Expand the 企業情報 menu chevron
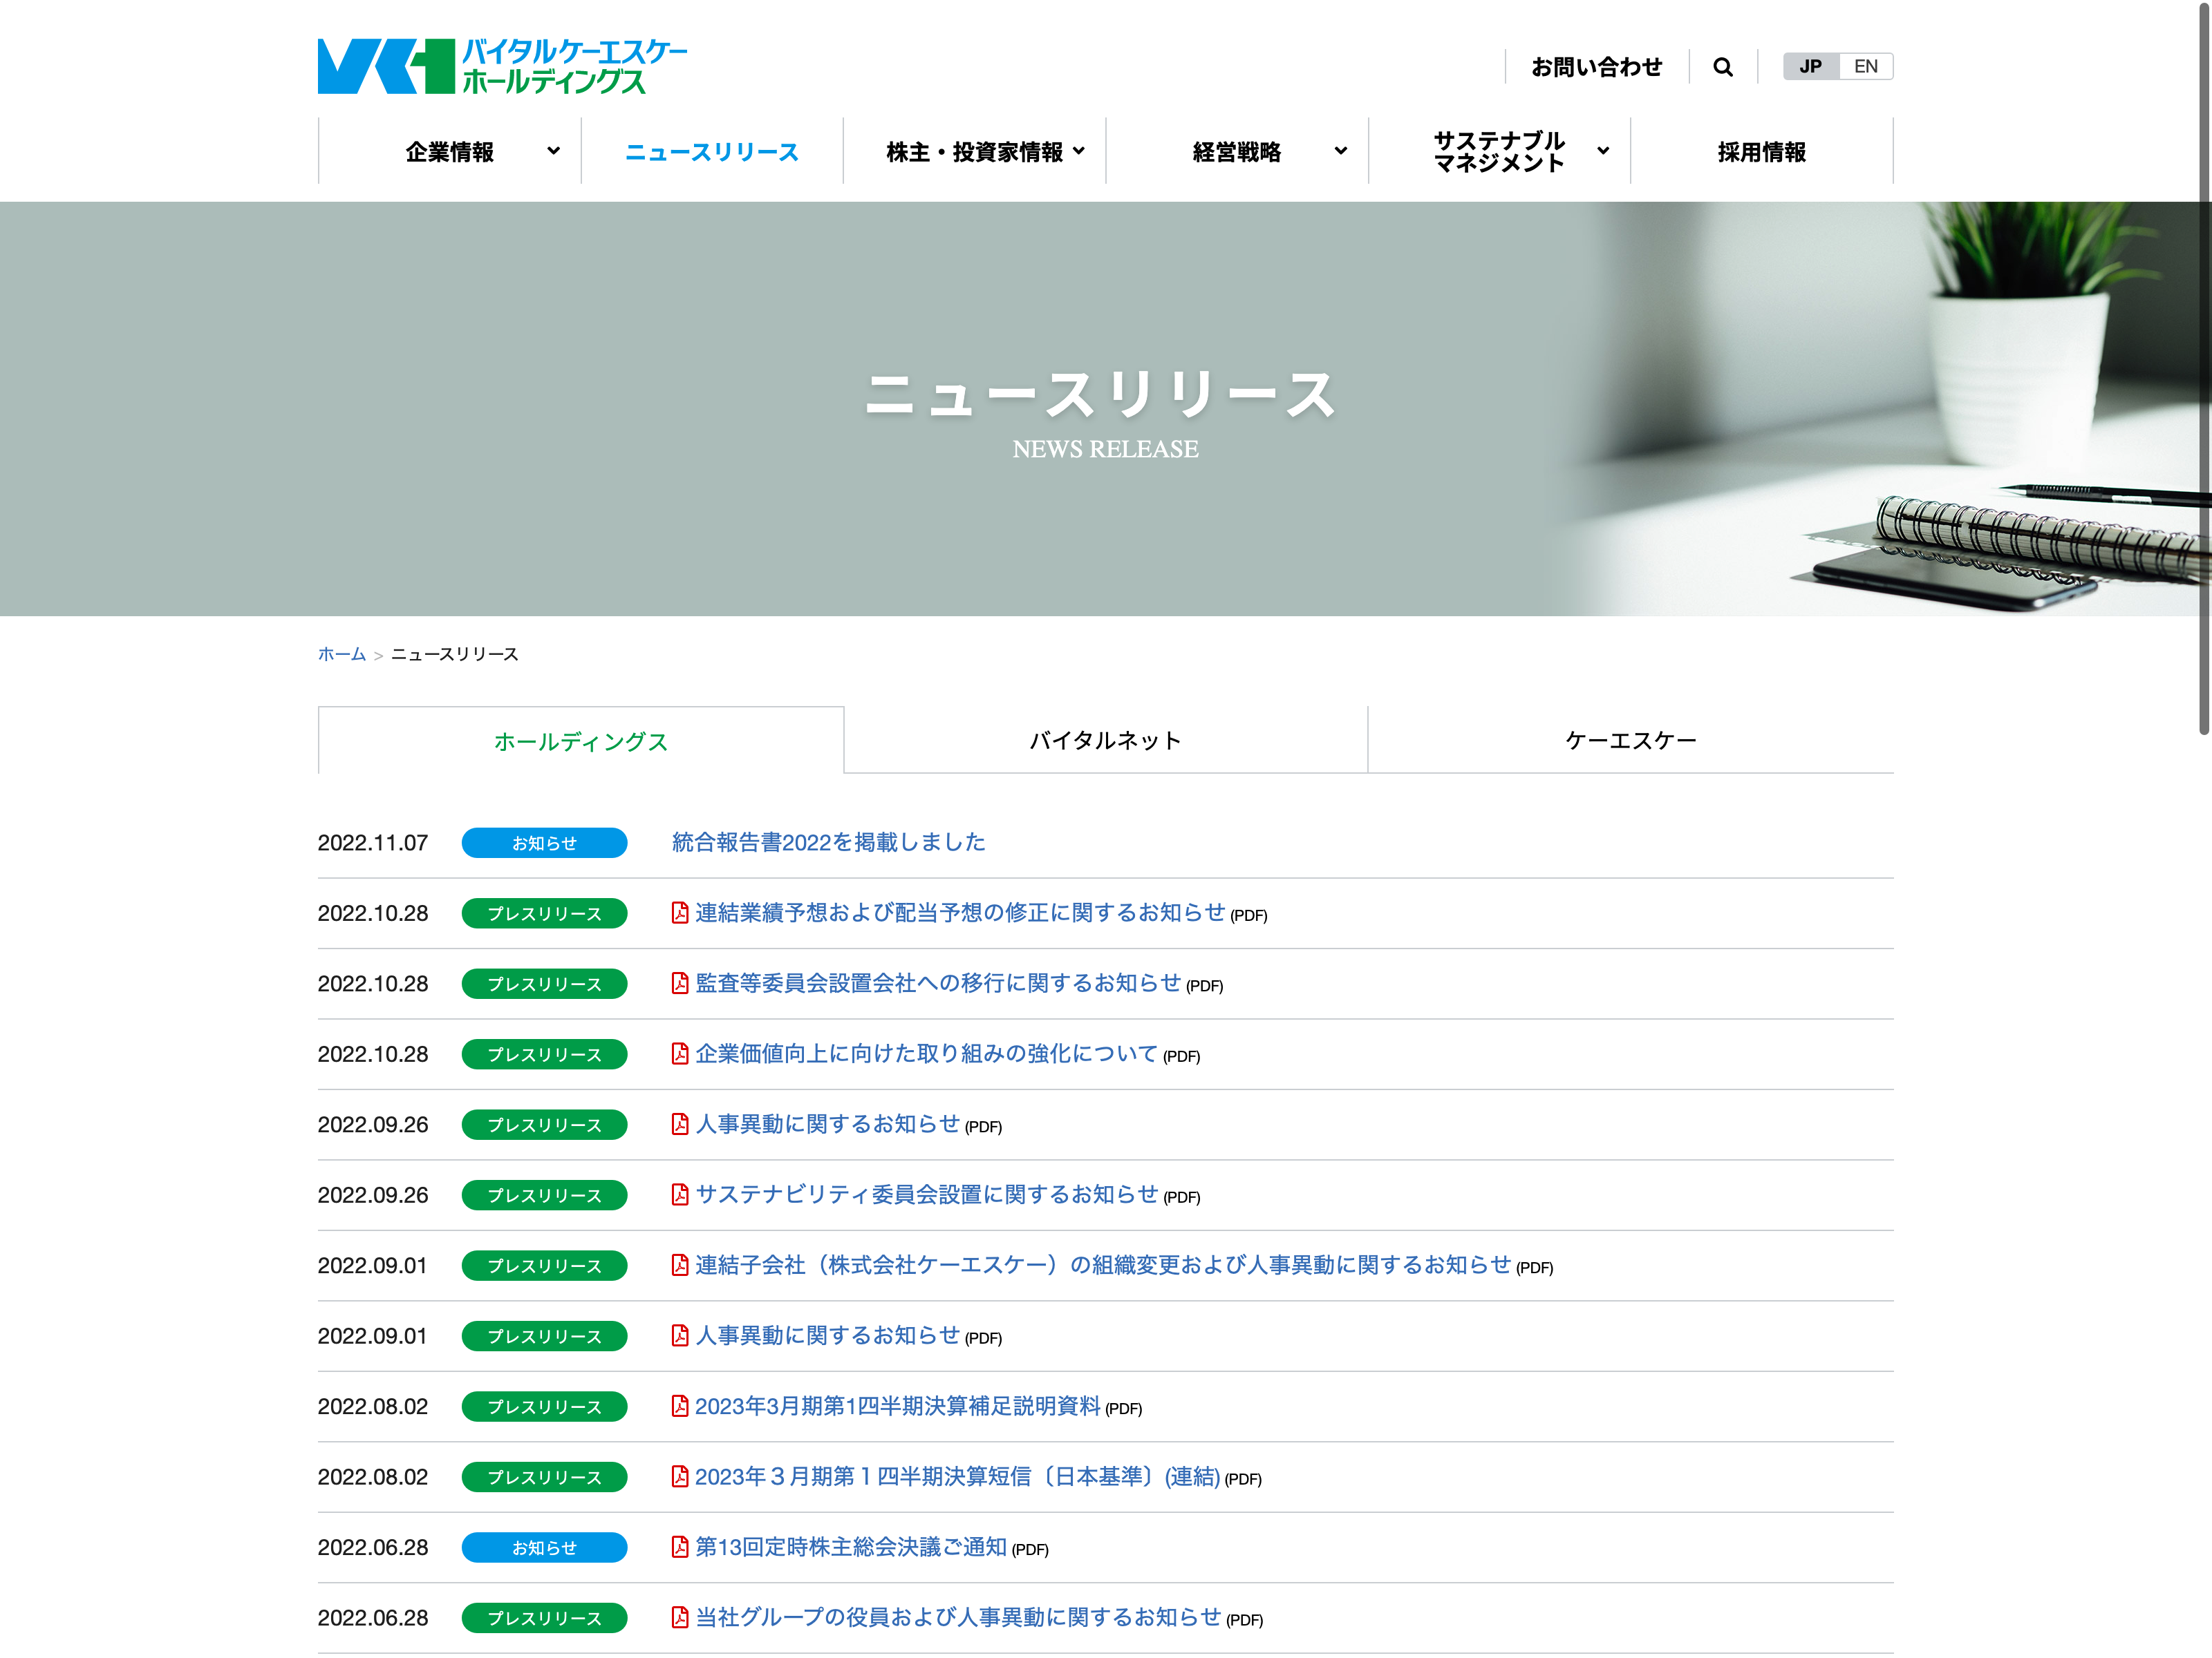 (x=553, y=151)
